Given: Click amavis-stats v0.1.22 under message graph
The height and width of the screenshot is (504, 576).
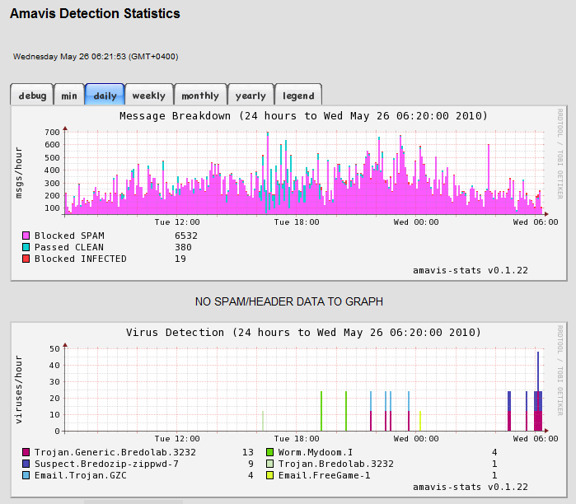Looking at the screenshot, I should (471, 271).
